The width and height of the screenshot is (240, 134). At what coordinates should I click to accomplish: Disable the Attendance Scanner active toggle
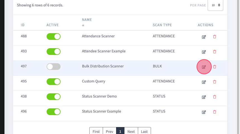click(x=54, y=36)
